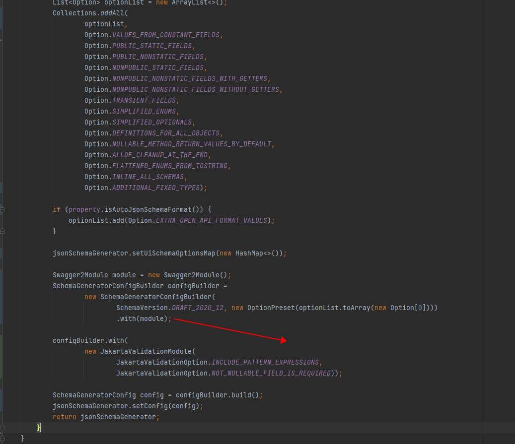Click the return jsonSchemaGenerator statement
Image resolution: width=515 pixels, height=444 pixels.
106,417
